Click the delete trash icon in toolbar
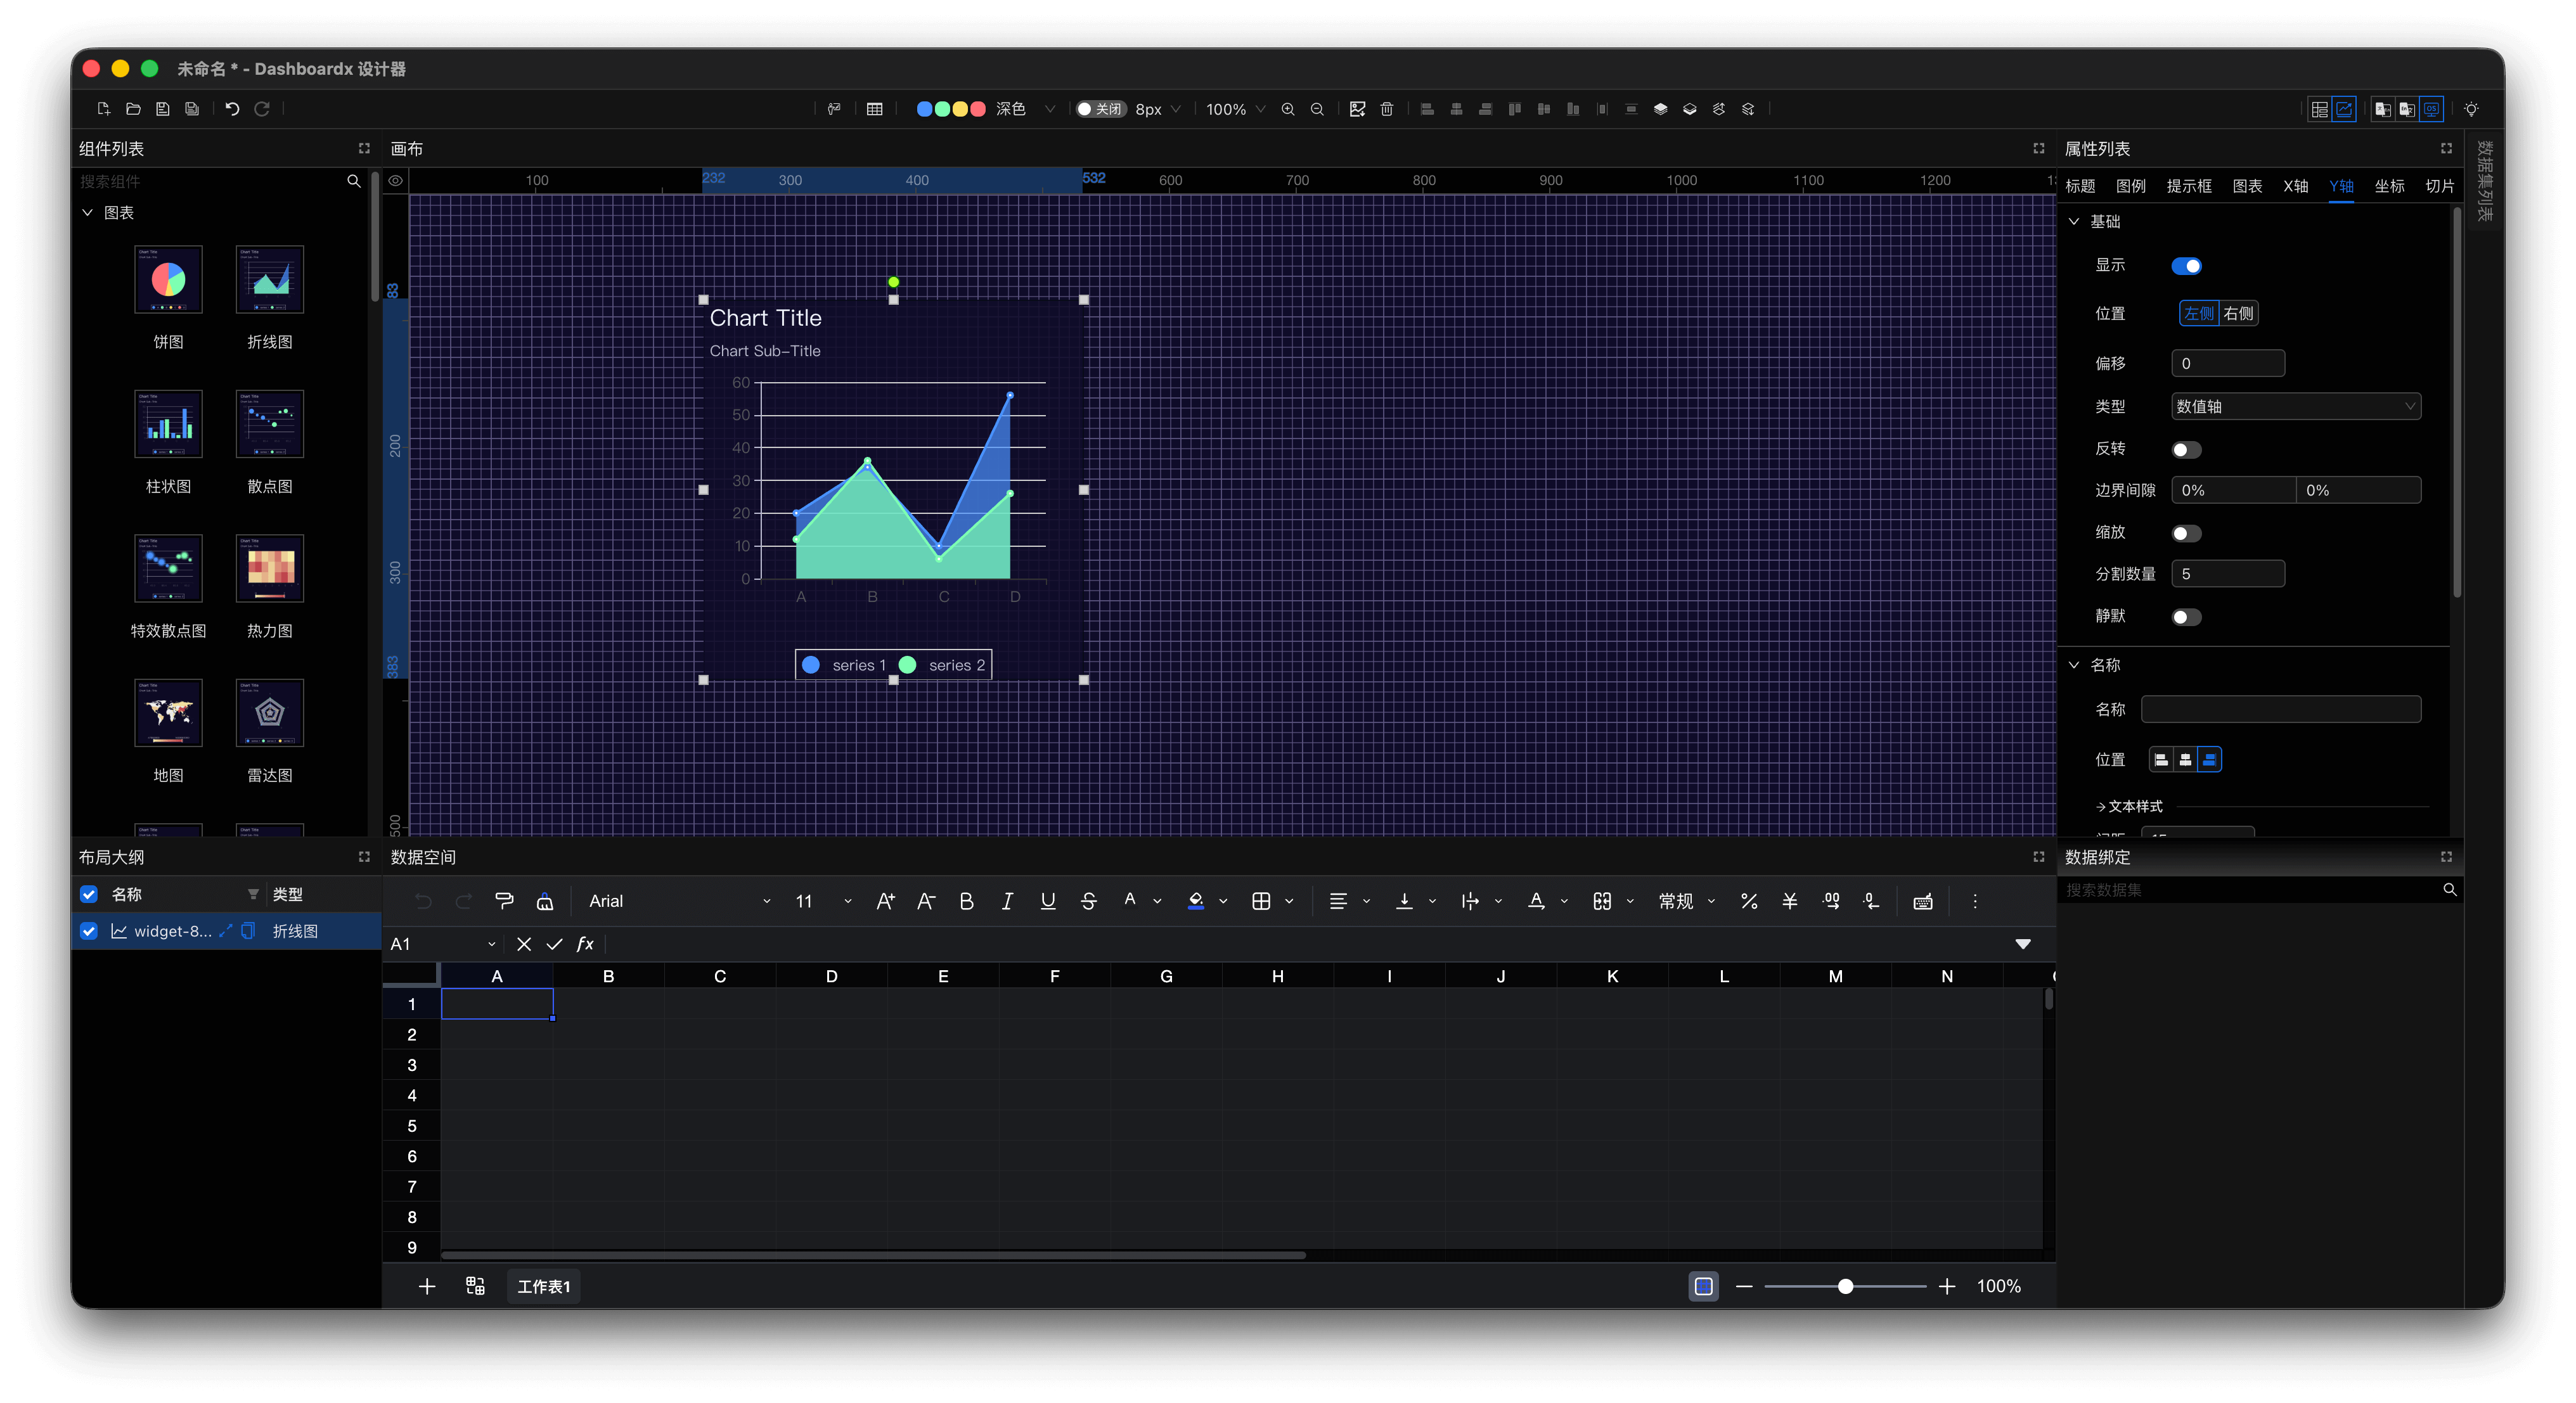Viewport: 2576px width, 1403px height. [1386, 109]
